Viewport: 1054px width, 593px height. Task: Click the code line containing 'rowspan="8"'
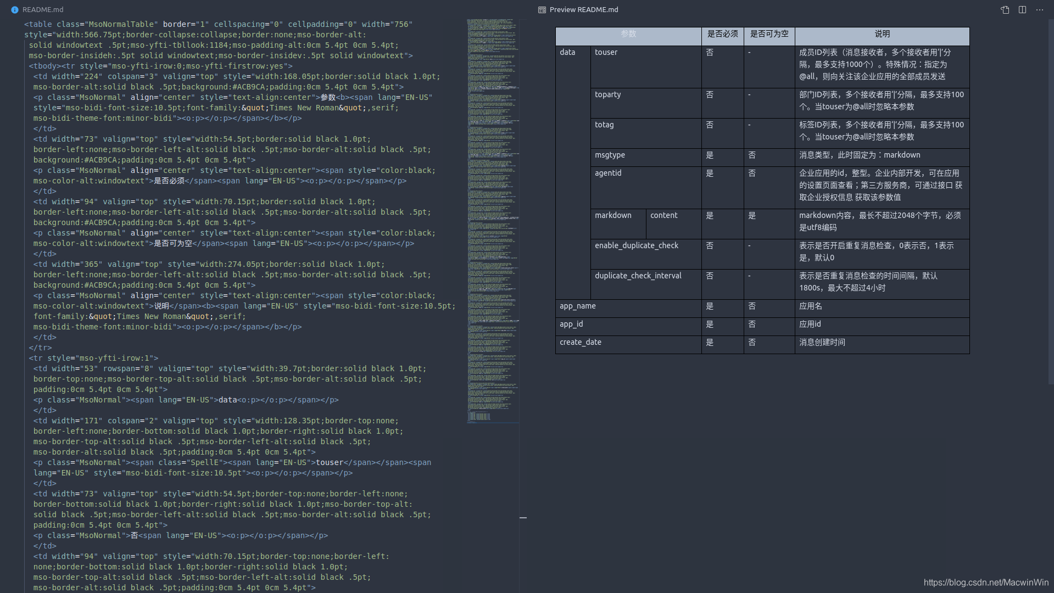coord(230,368)
